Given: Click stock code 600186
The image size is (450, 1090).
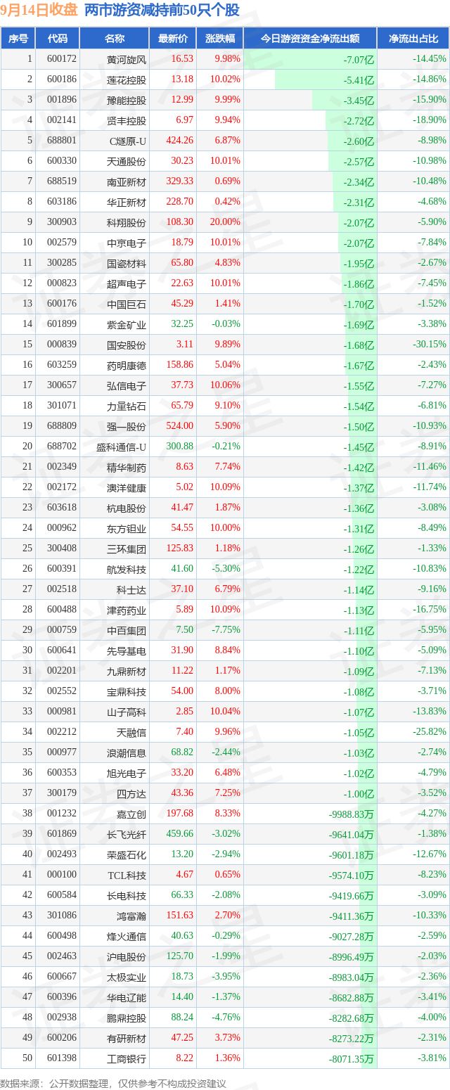Looking at the screenshot, I should [62, 79].
